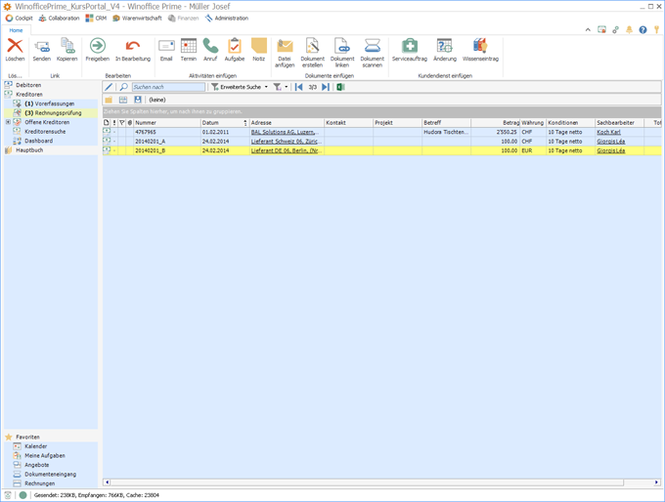
Task: Open Angebote favorite
Action: [x=36, y=465]
